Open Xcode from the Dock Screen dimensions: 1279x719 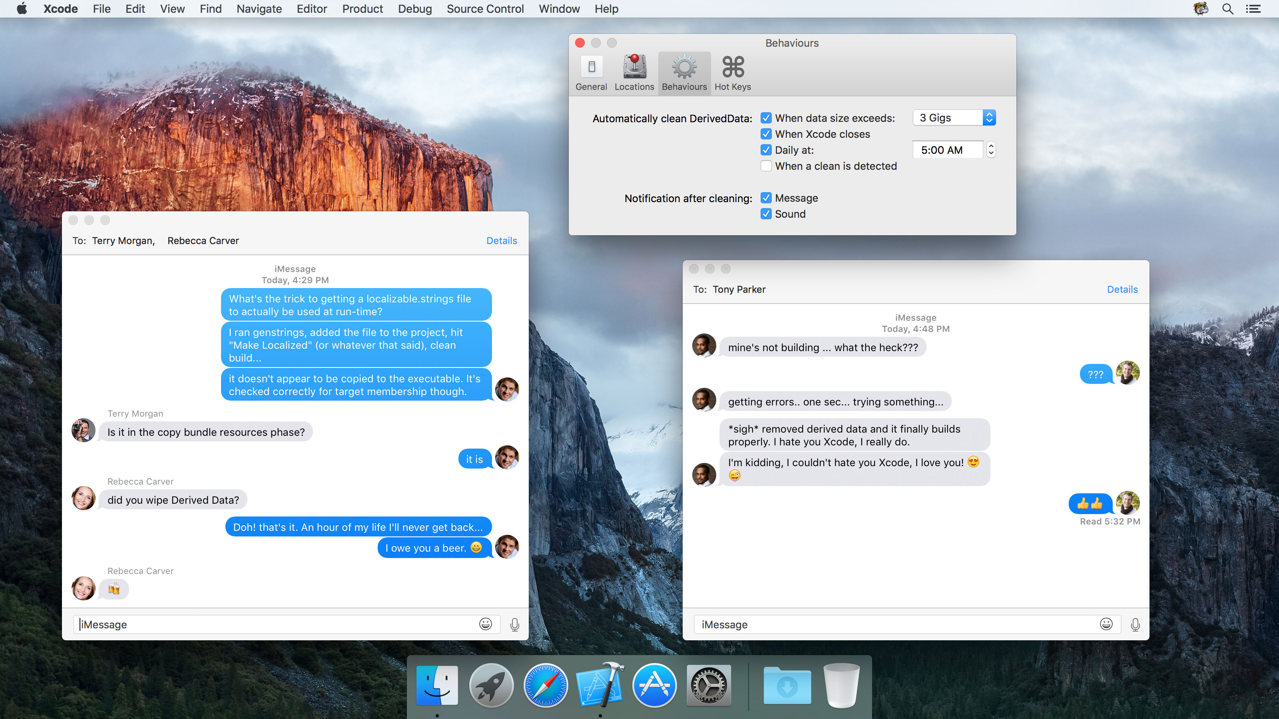(x=600, y=685)
